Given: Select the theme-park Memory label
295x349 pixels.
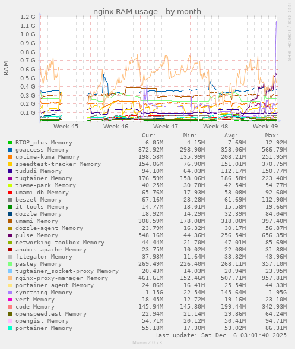Looking at the screenshot, I should (x=46, y=185).
